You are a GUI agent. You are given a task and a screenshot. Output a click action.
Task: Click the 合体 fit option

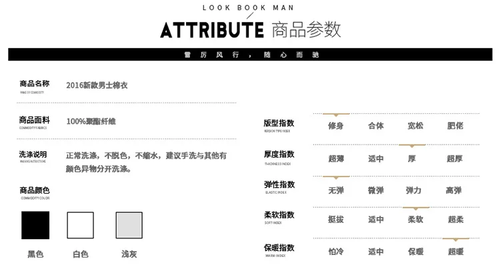[376, 126]
